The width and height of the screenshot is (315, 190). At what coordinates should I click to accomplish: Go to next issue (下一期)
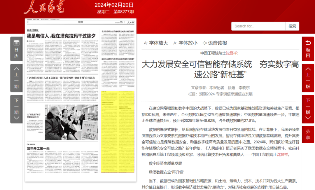click(x=16, y=109)
